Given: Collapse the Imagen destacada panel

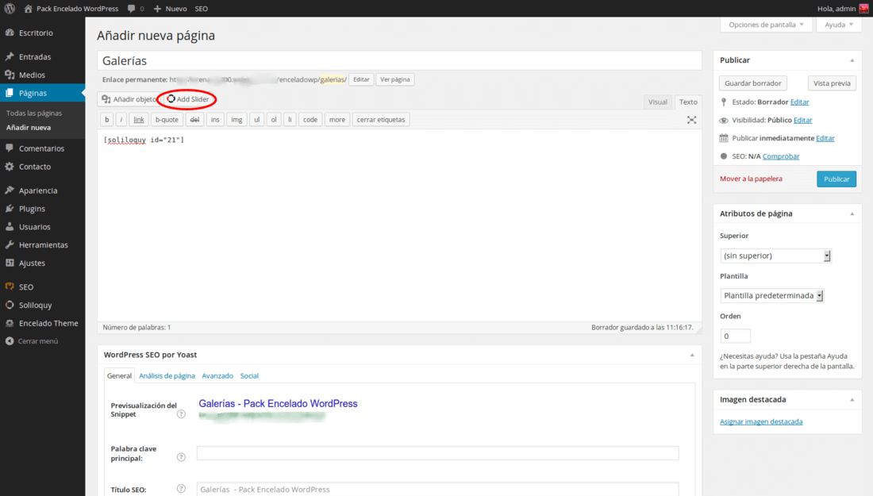Looking at the screenshot, I should 852,400.
